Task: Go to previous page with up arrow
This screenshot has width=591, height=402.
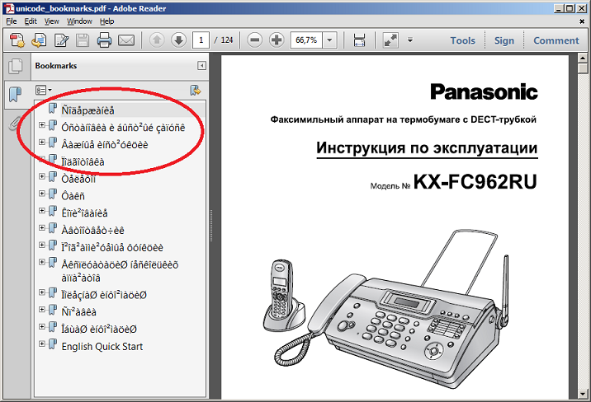Action: click(157, 40)
